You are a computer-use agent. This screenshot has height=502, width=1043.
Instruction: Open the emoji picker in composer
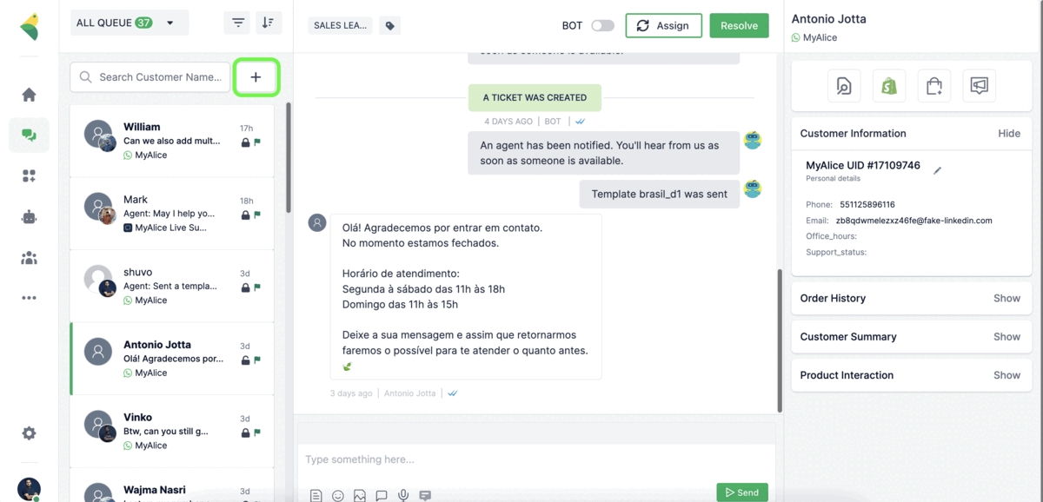338,495
